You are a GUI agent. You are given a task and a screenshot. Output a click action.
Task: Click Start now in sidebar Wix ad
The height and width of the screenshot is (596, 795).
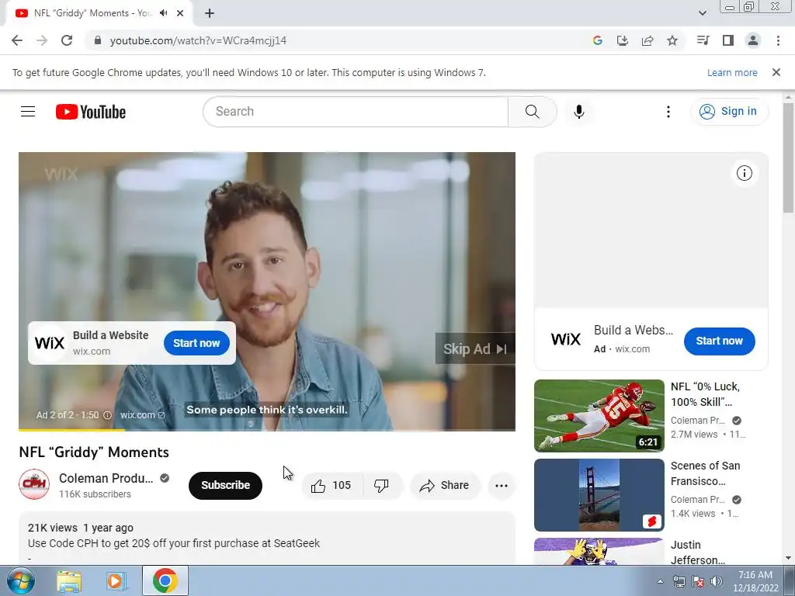719,341
